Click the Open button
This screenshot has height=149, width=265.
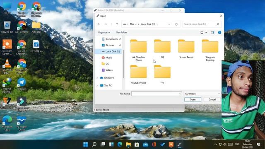pyautogui.click(x=193, y=99)
